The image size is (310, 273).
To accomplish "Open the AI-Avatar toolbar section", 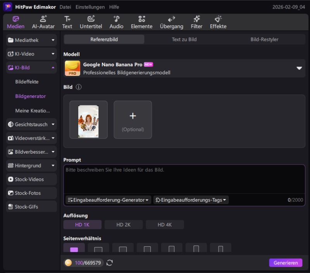I will [x=43, y=22].
